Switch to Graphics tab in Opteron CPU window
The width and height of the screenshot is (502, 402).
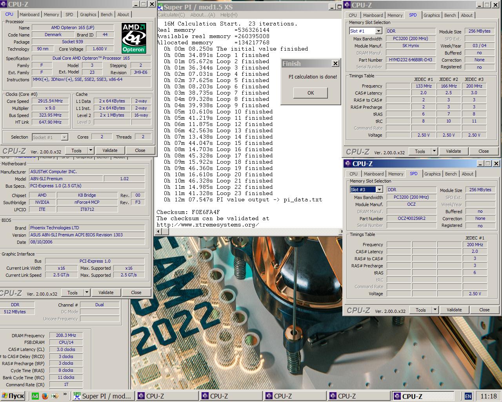tap(88, 15)
